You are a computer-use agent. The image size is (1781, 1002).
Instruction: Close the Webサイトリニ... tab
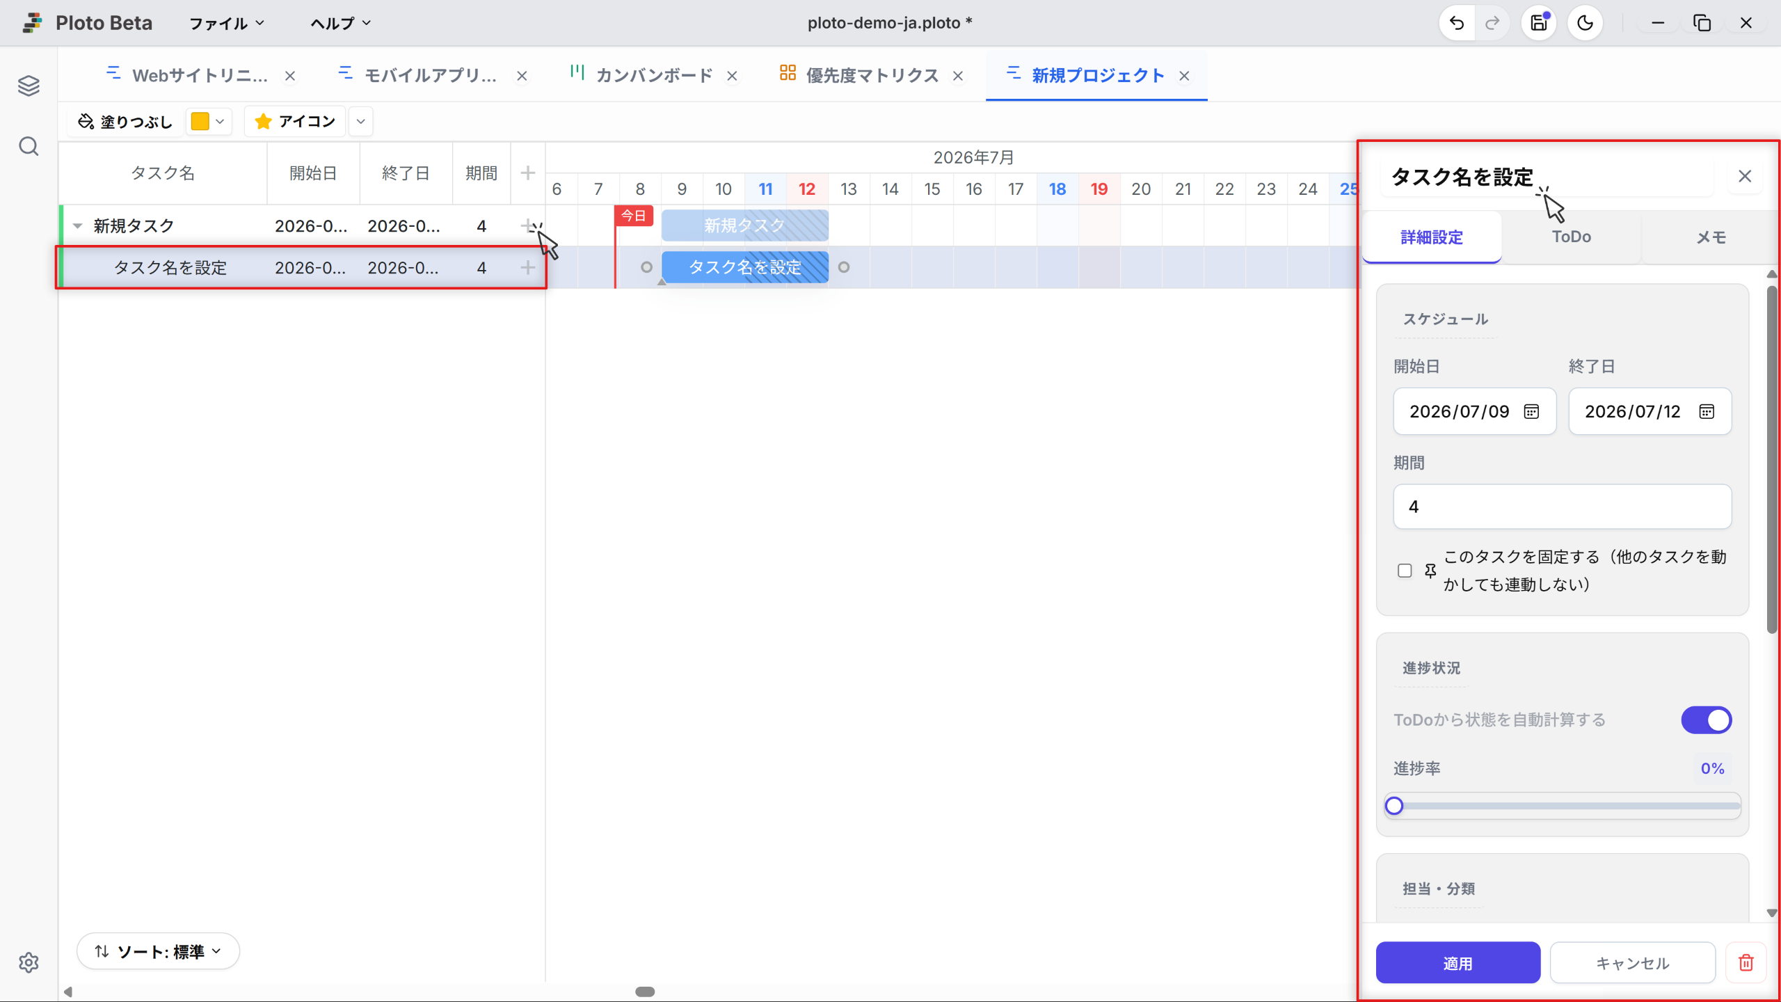click(290, 76)
